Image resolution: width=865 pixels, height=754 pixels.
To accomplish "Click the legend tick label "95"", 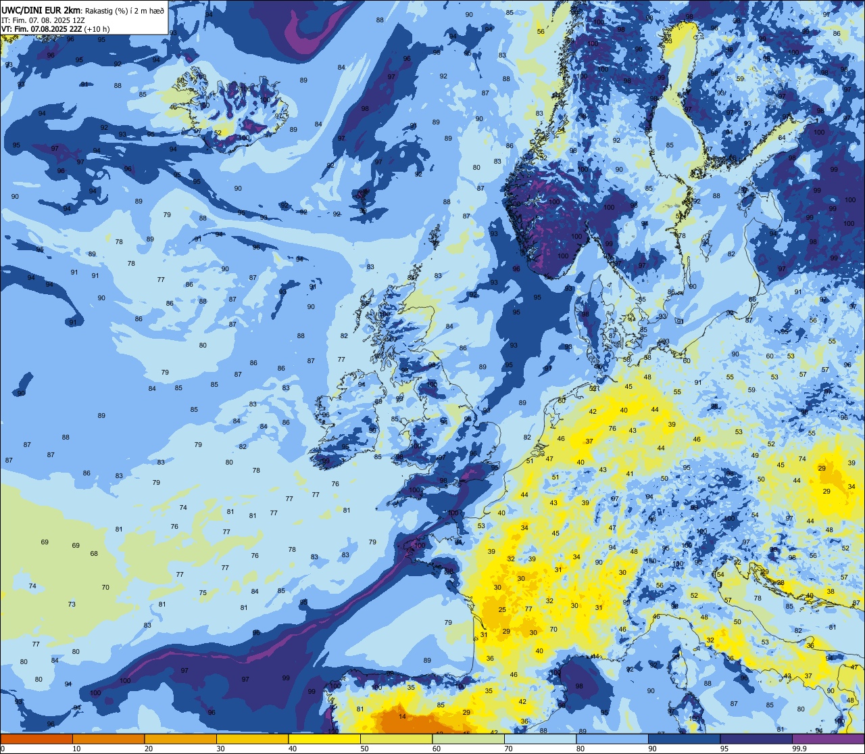I will [x=724, y=749].
